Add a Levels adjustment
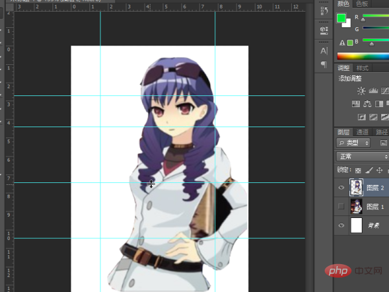 pyautogui.click(x=373, y=91)
